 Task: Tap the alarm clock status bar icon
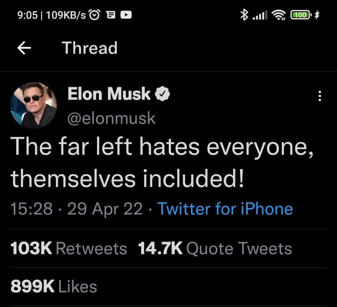point(95,15)
